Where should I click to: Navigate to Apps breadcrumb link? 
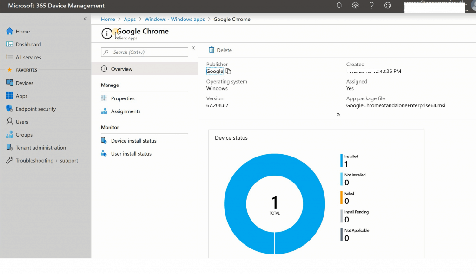pos(130,19)
